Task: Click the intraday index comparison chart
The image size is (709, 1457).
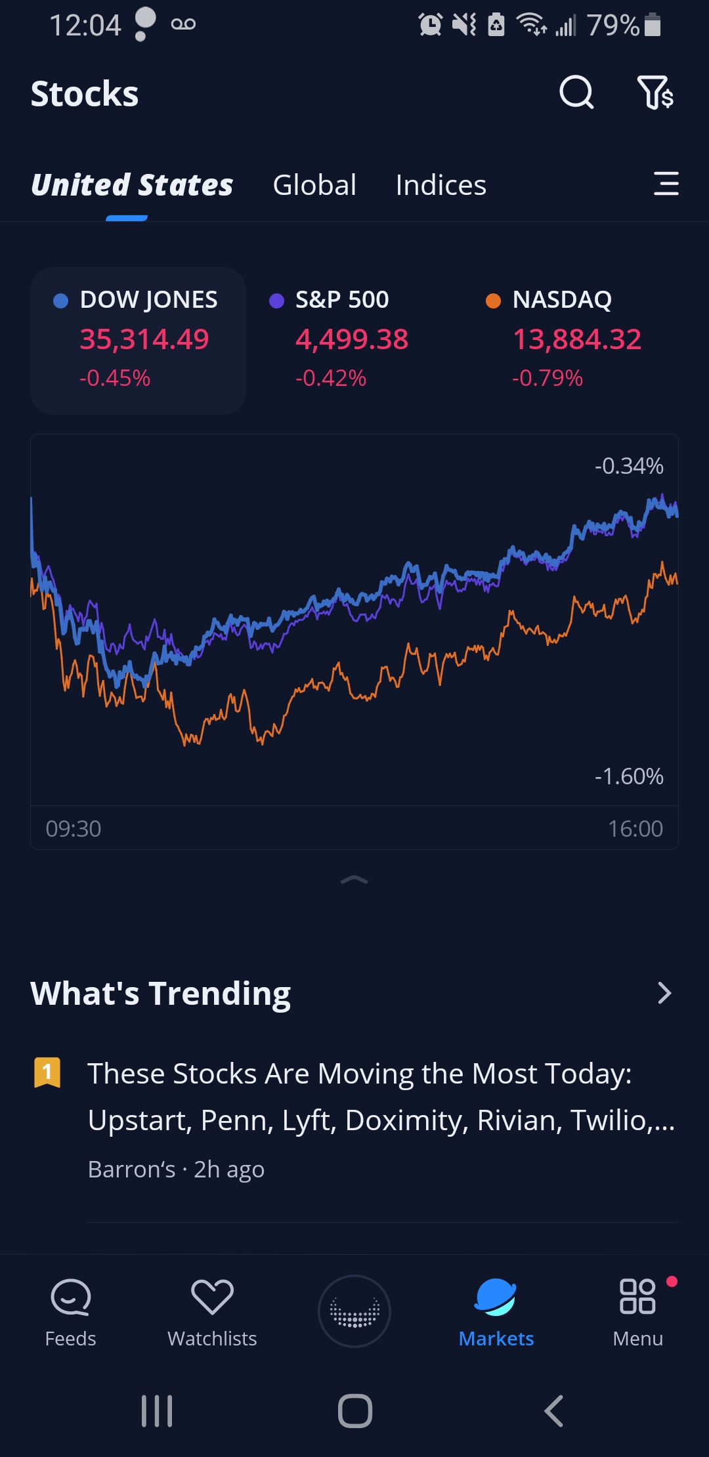Action: (354, 630)
